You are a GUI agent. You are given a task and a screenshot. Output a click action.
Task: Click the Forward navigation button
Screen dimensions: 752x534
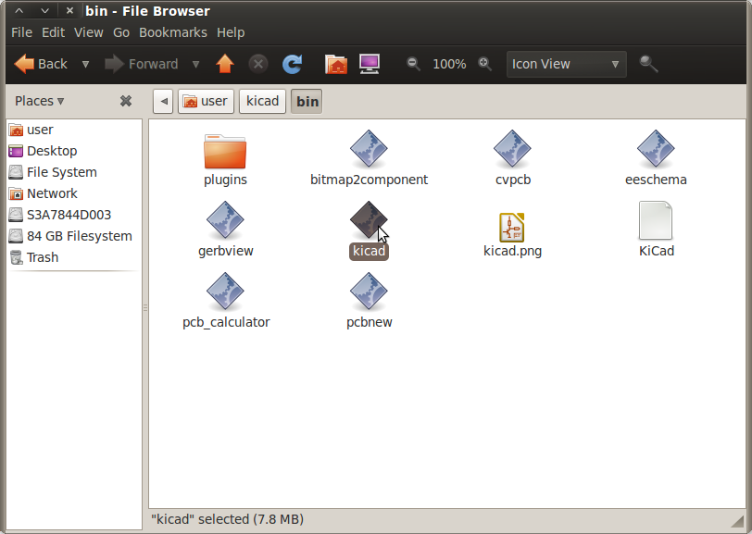point(141,64)
